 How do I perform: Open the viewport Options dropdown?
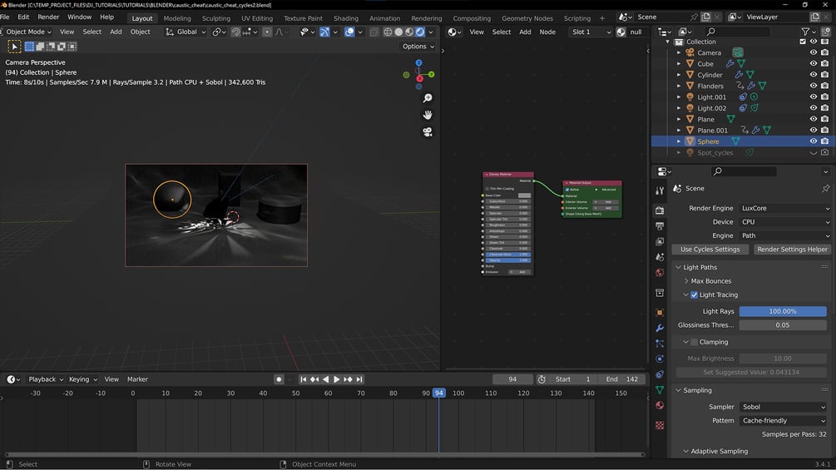418,47
